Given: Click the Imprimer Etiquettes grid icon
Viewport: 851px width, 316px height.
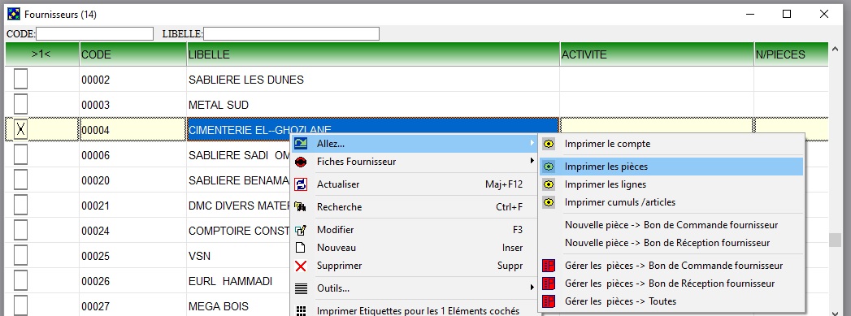Looking at the screenshot, I should (x=301, y=310).
